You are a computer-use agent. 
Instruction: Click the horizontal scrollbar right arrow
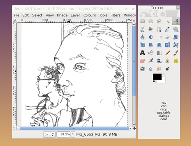130,128
